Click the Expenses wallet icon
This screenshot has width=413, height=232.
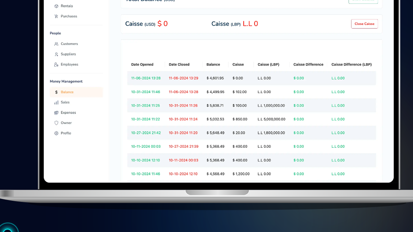56,113
